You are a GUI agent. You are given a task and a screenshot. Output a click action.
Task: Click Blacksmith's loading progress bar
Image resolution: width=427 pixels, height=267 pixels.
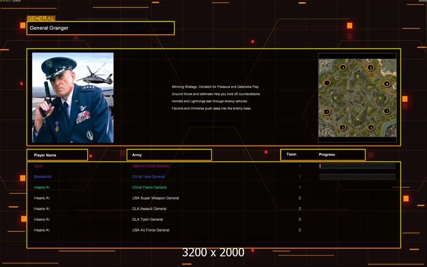pos(357,177)
